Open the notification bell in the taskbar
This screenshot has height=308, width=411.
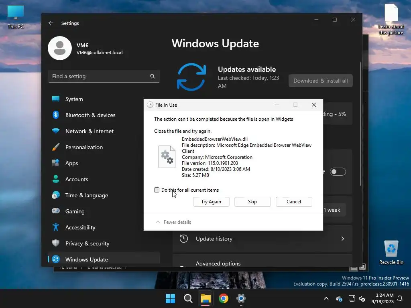click(x=400, y=298)
